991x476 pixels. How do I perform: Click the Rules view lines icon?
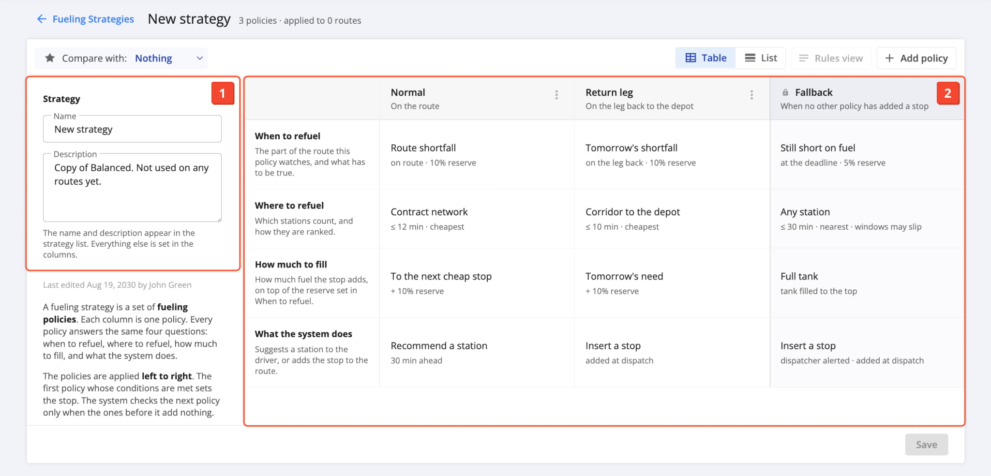coord(804,58)
